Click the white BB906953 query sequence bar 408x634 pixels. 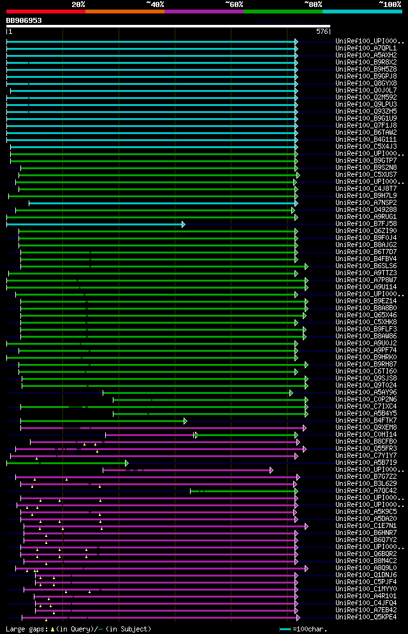point(168,26)
